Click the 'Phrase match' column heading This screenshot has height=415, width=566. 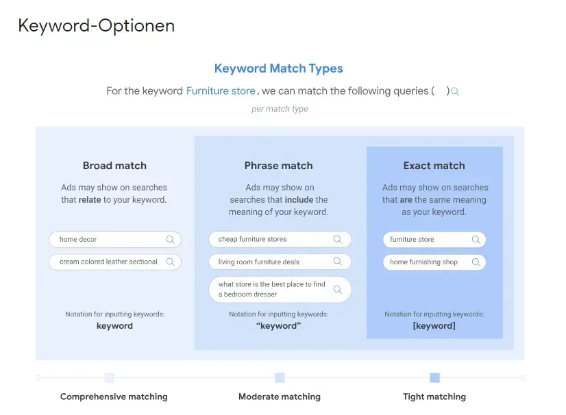(x=279, y=166)
